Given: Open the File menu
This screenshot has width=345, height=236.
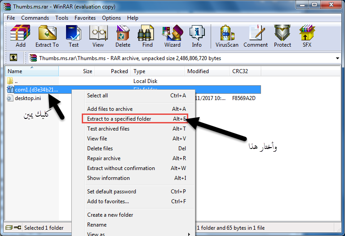Looking at the screenshot, I should click(11, 18).
